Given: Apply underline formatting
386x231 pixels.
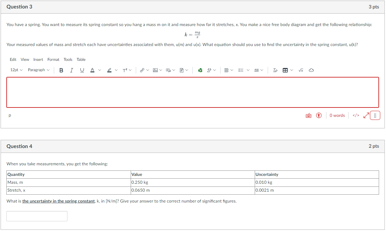Looking at the screenshot, I should [82, 70].
